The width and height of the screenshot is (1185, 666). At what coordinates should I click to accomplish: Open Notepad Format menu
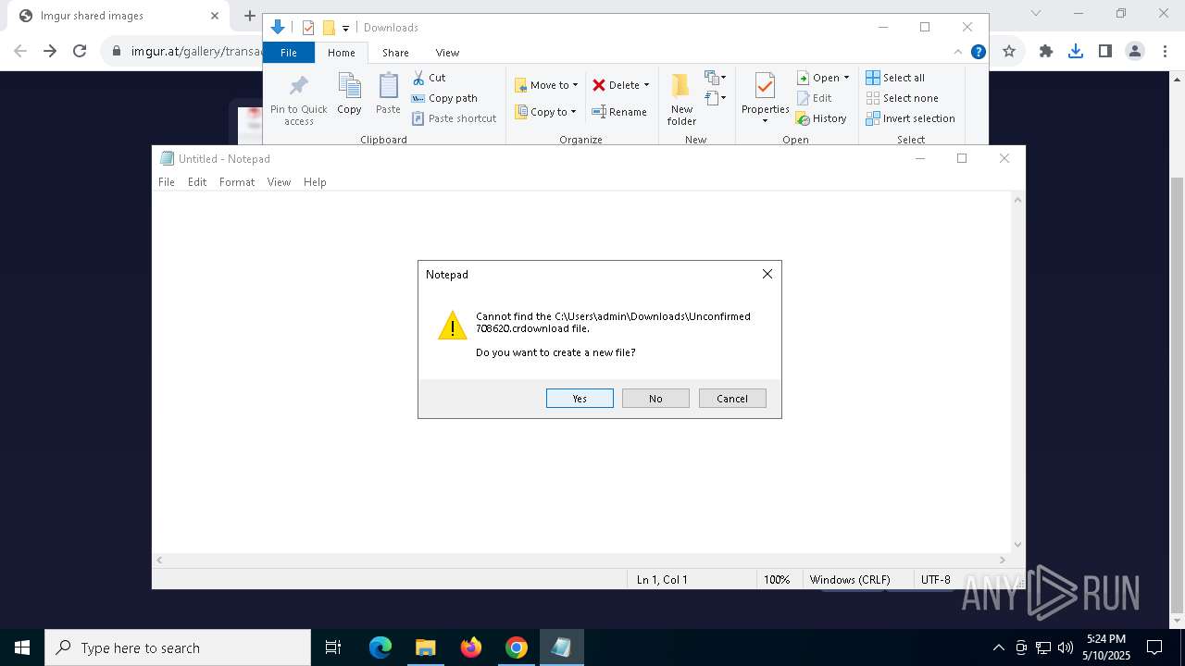[x=237, y=182]
